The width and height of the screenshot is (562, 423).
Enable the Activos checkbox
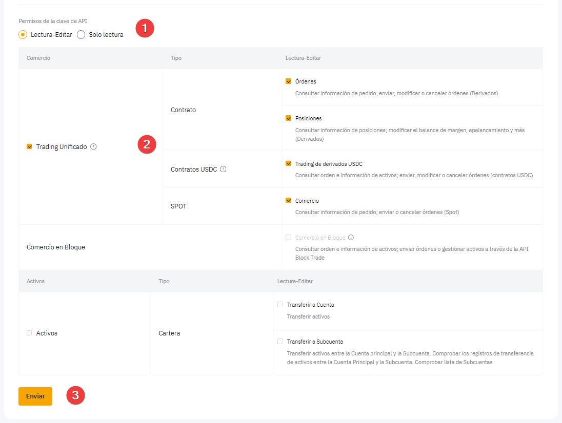tap(29, 333)
